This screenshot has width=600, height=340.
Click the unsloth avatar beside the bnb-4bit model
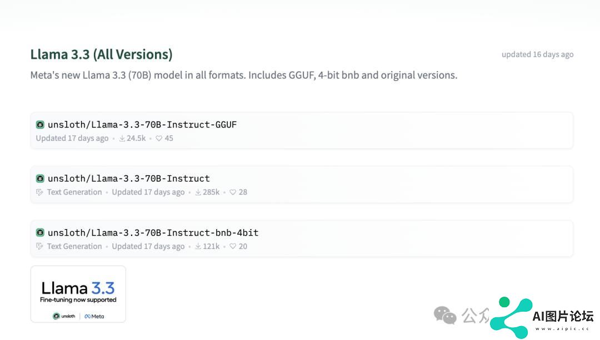point(40,233)
